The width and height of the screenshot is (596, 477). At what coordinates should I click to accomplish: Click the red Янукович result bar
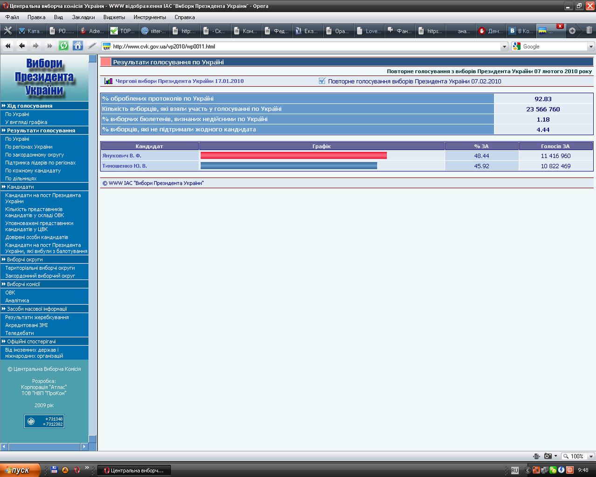(294, 156)
